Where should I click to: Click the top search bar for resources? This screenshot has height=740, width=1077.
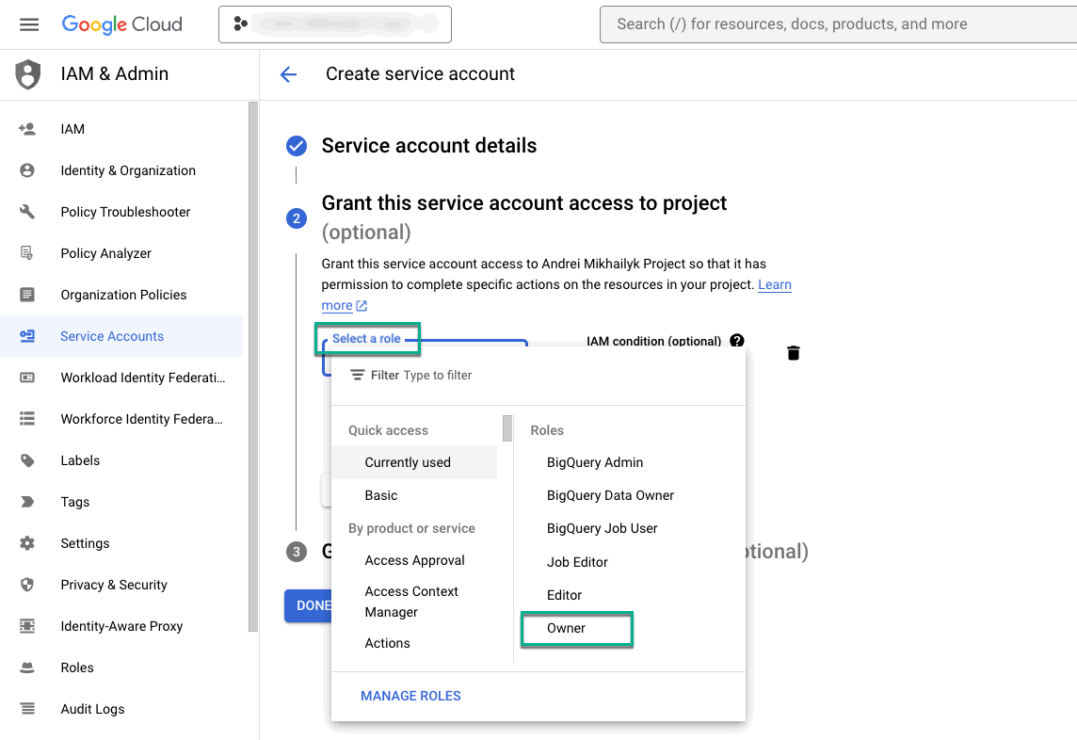838,24
